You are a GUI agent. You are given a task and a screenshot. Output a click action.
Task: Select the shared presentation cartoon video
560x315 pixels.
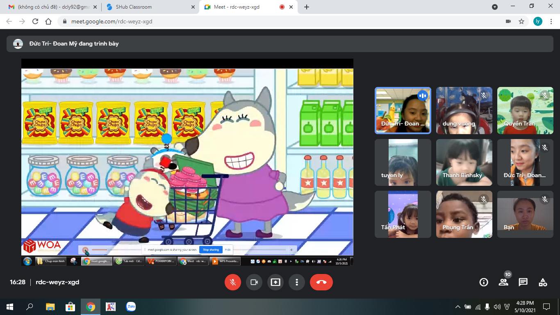(187, 162)
